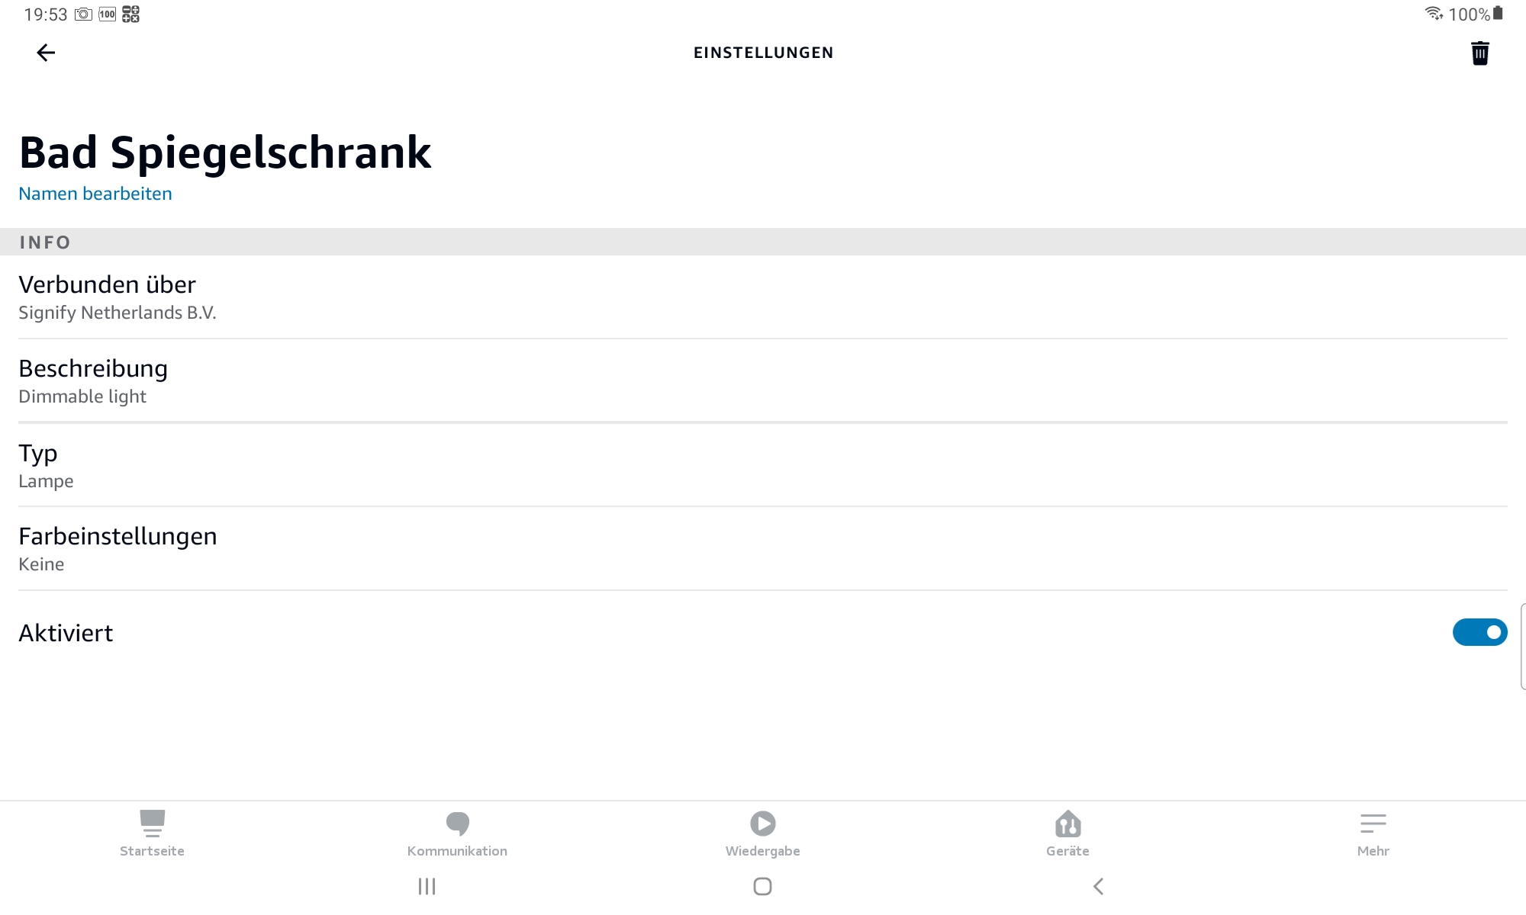This screenshot has height=915, width=1526.
Task: Go back using the top-left arrow
Action: (46, 53)
